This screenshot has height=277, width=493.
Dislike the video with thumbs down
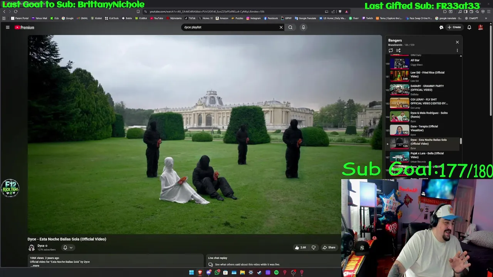(314, 247)
